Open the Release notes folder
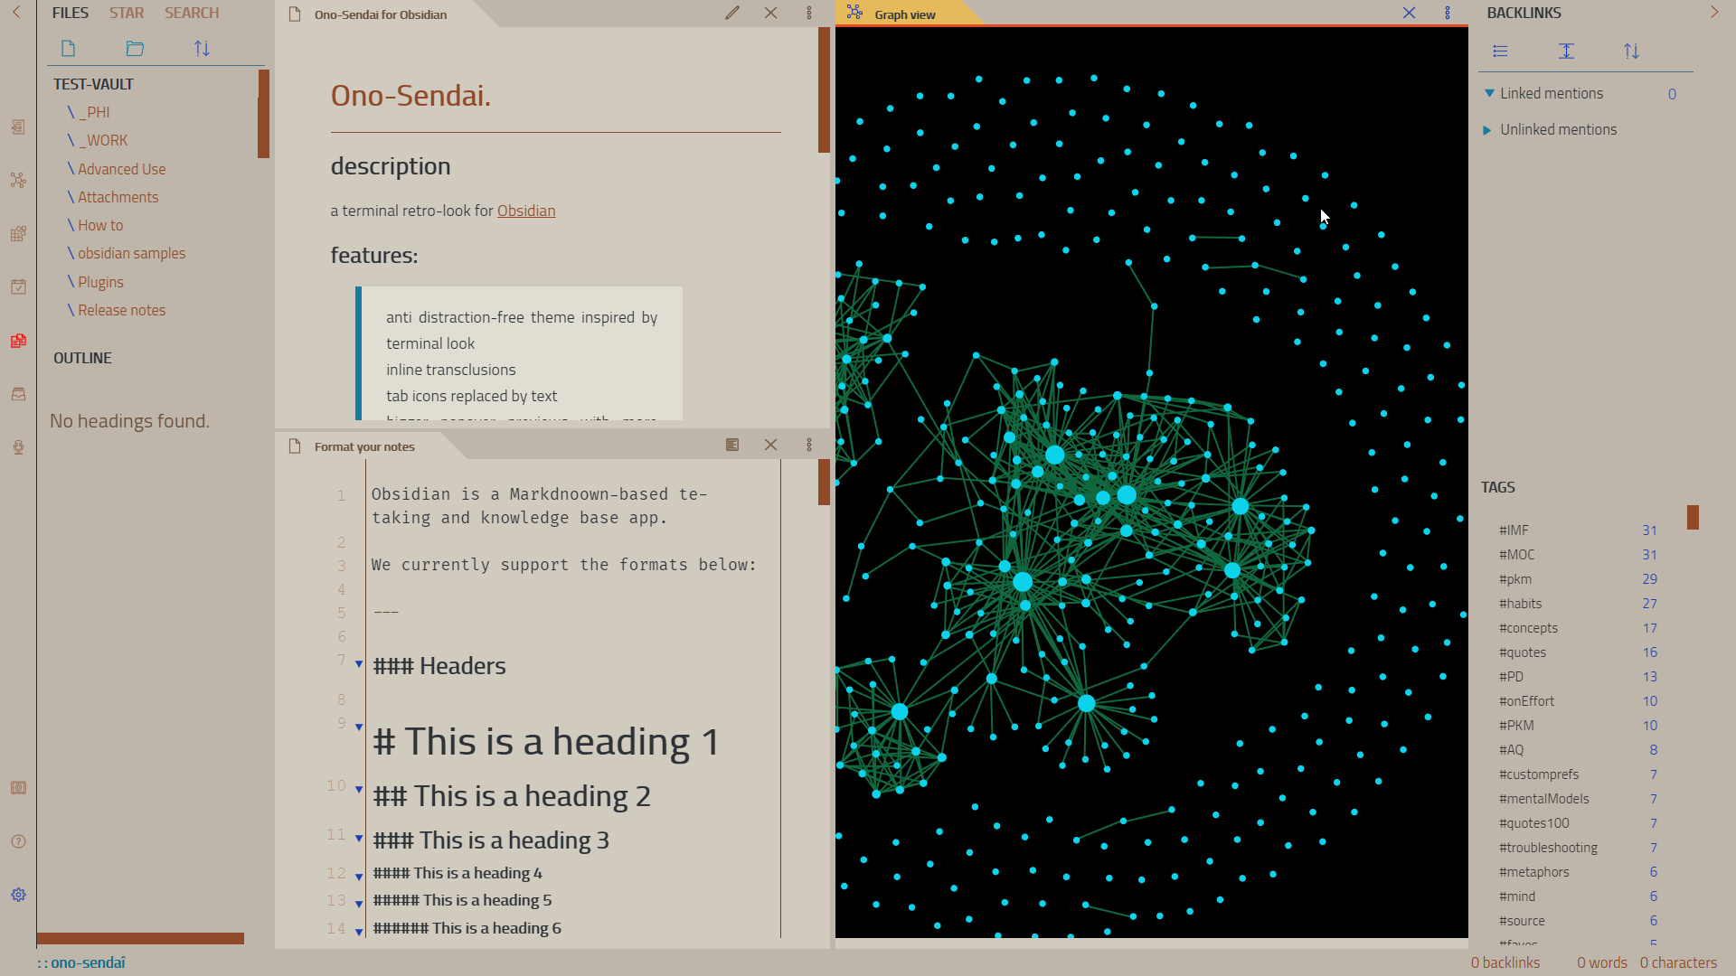 [x=121, y=310]
